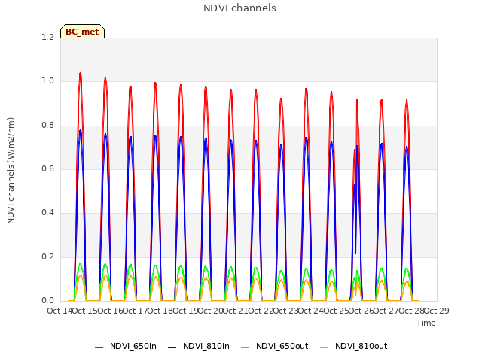The image size is (482, 361).
Task: Click the vertical axis label NDVI channels (W/m2/nm)
Action: click(x=11, y=171)
